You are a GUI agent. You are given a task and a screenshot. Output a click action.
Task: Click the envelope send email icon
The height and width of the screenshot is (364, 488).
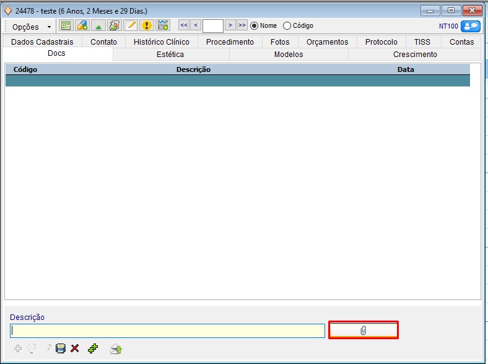(x=116, y=348)
